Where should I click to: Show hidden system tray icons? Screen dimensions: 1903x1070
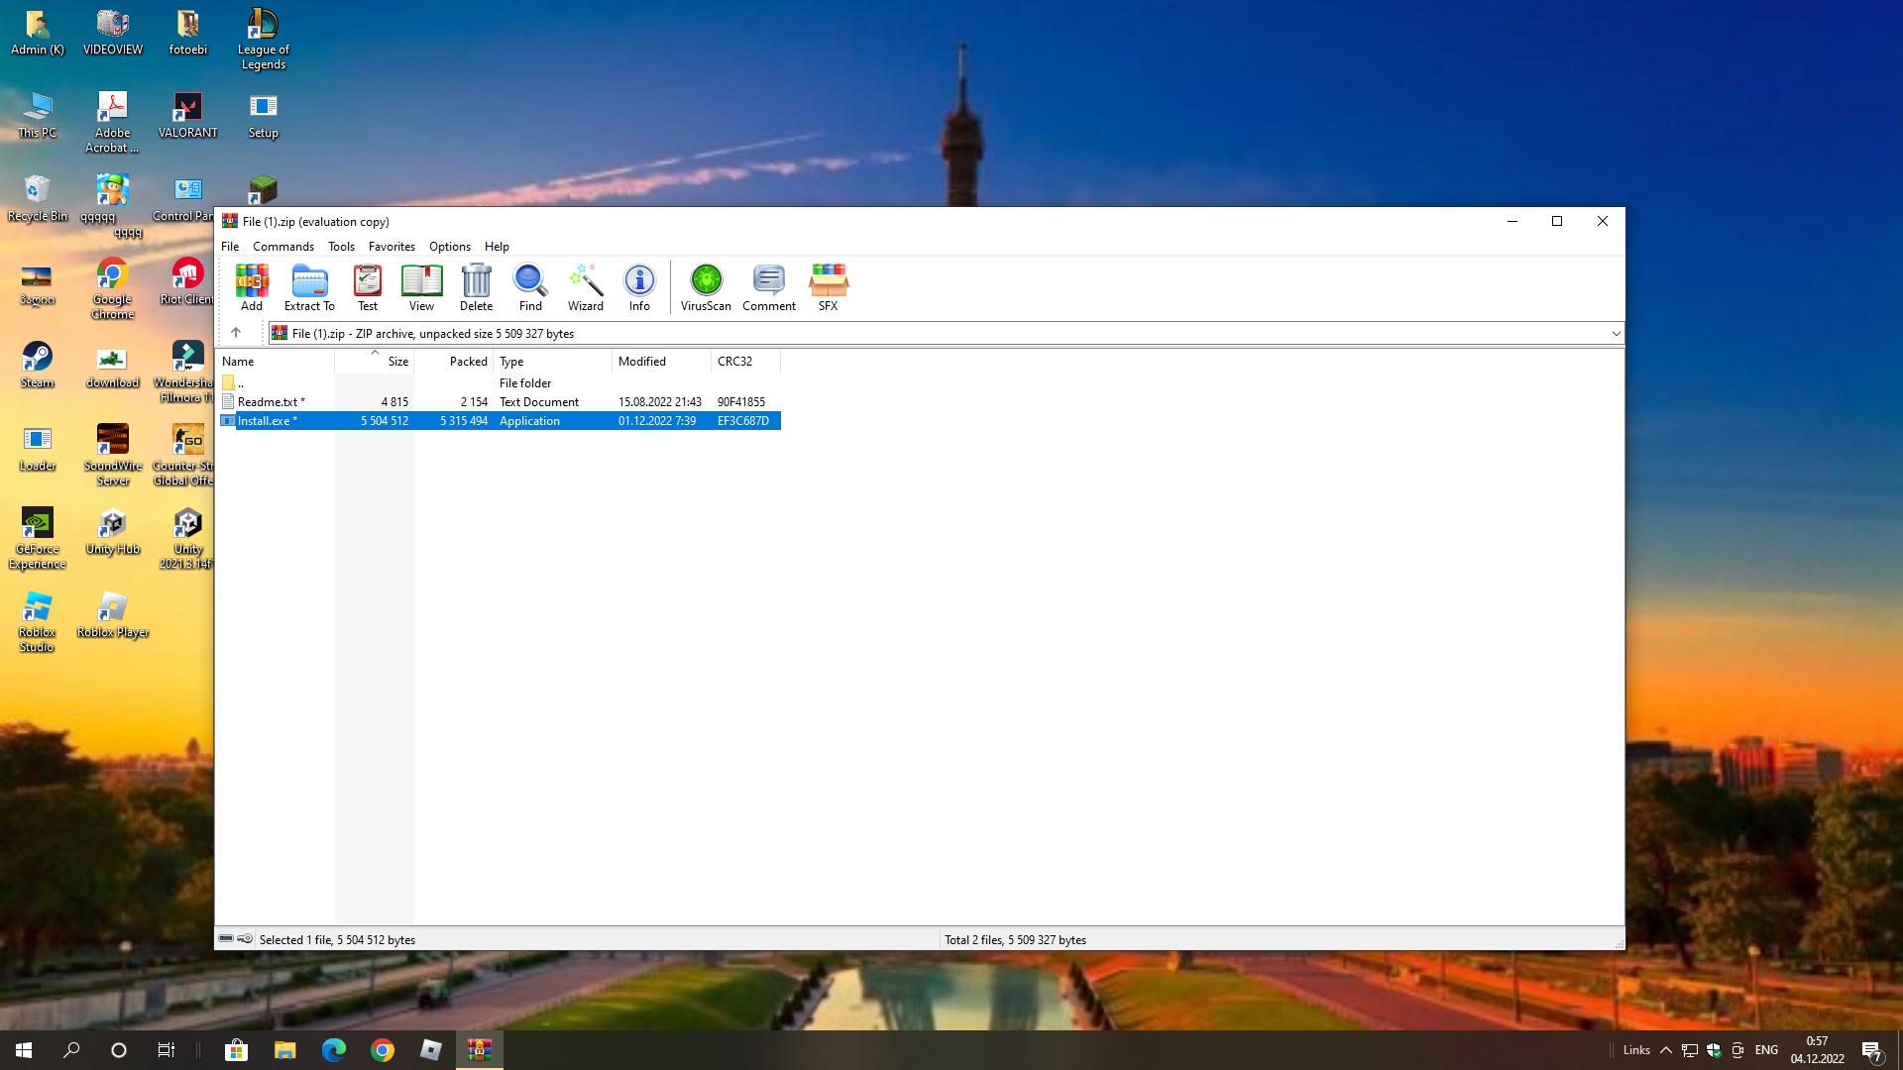click(x=1665, y=1050)
